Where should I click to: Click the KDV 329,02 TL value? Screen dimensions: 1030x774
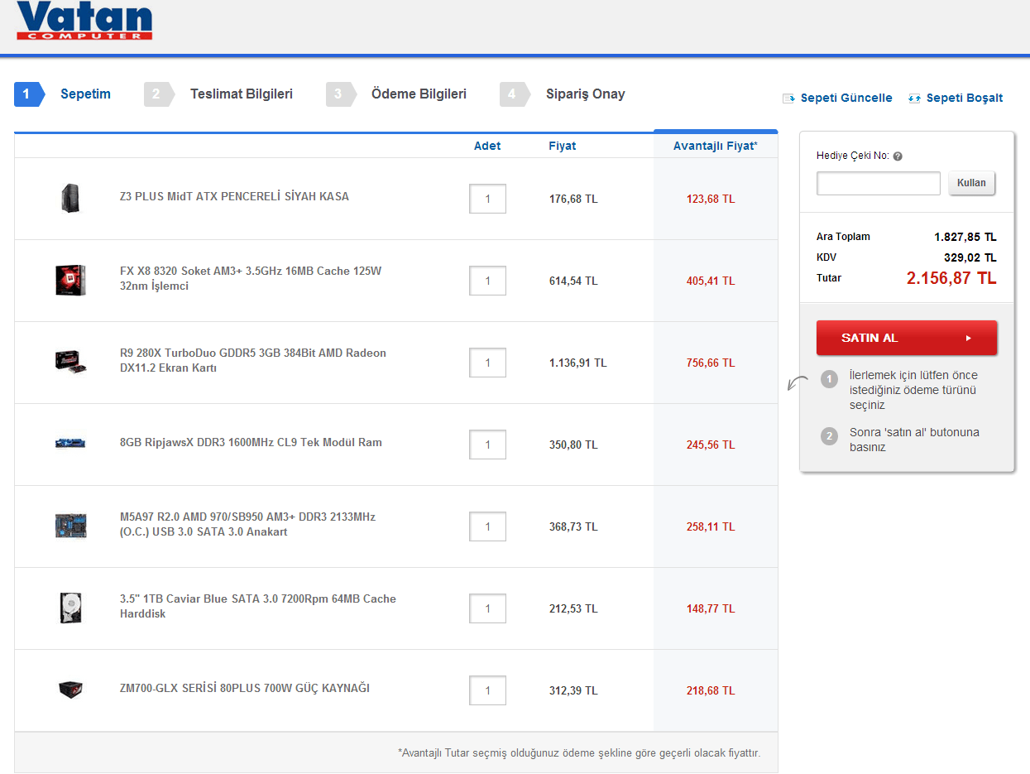[970, 257]
